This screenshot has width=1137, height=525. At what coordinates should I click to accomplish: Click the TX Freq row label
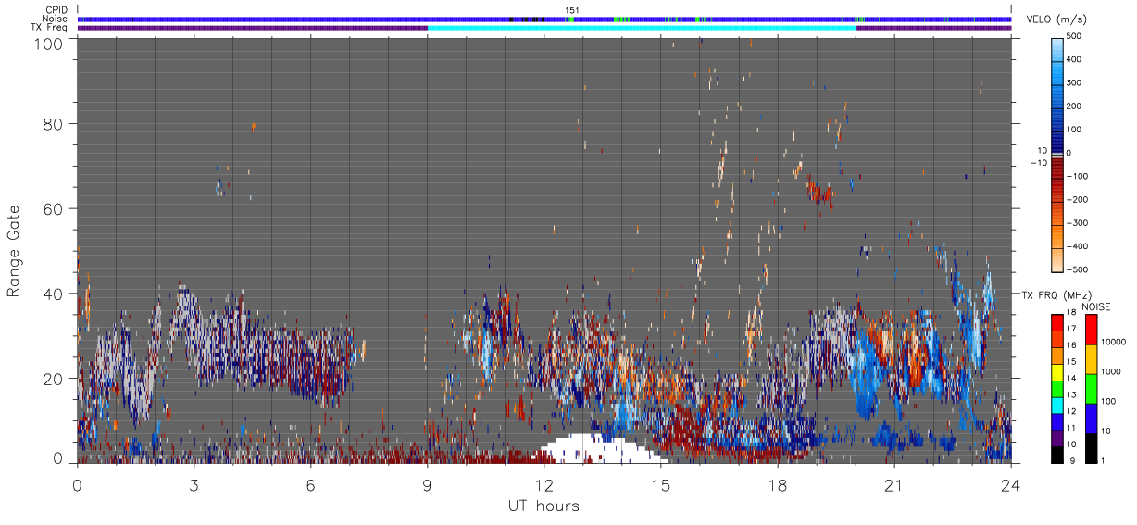coord(49,27)
